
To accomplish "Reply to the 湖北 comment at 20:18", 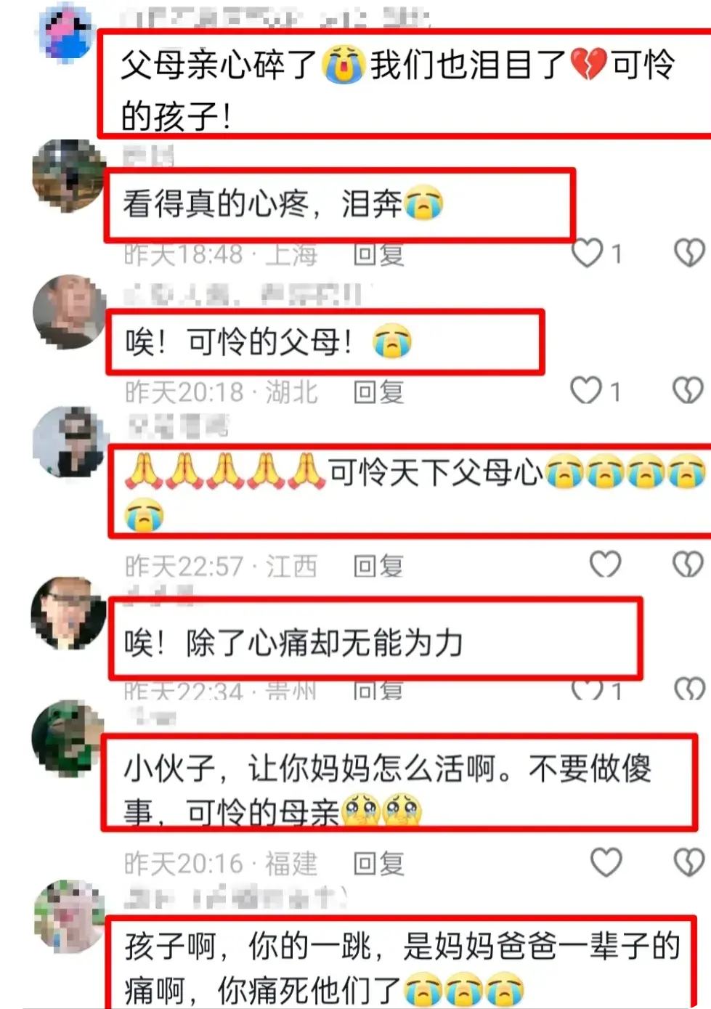I will [378, 392].
